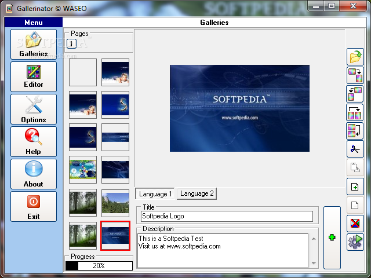
Task: Select the top-right thumbnail of woman on blue
Action: (115, 72)
